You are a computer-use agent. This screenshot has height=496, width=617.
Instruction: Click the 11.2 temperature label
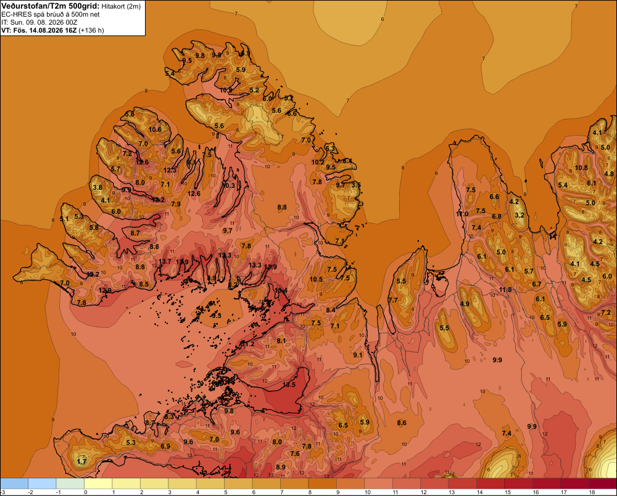pyautogui.click(x=248, y=344)
